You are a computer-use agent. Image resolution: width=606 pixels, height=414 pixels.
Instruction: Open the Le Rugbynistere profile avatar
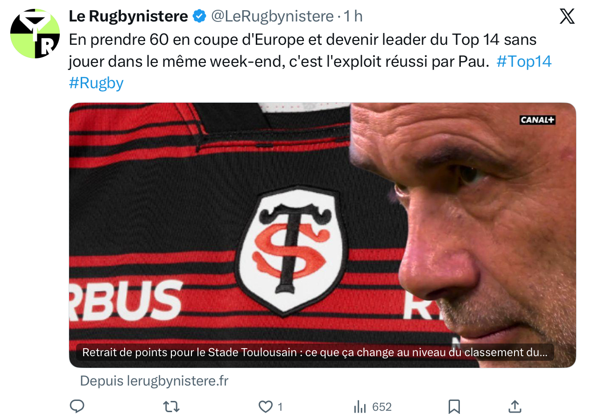[x=35, y=34]
